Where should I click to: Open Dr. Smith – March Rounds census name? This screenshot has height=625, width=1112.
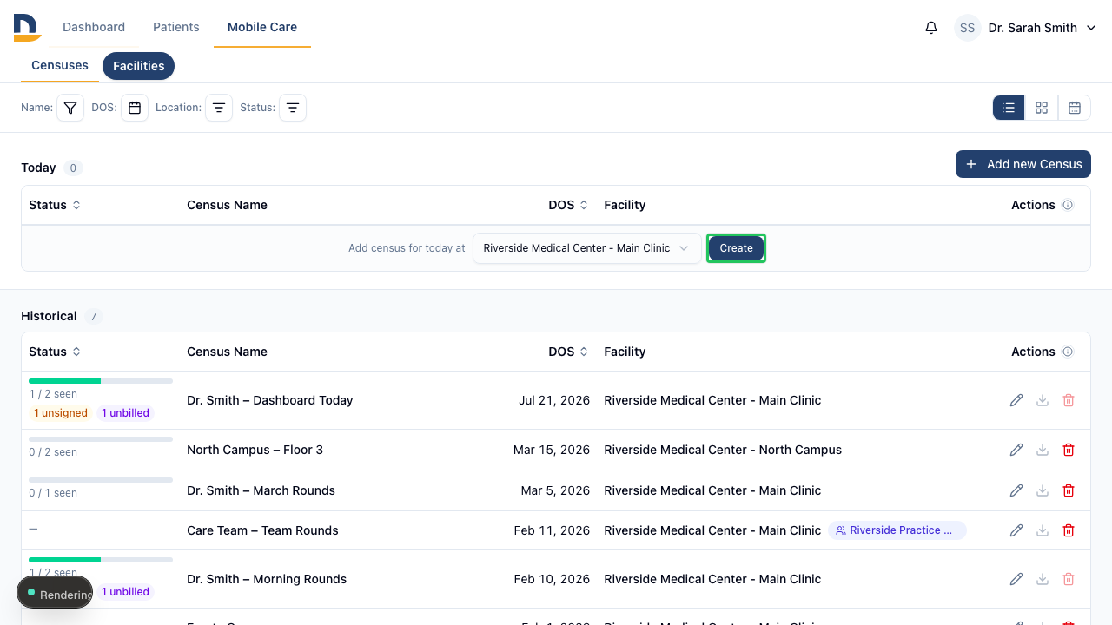[261, 490]
